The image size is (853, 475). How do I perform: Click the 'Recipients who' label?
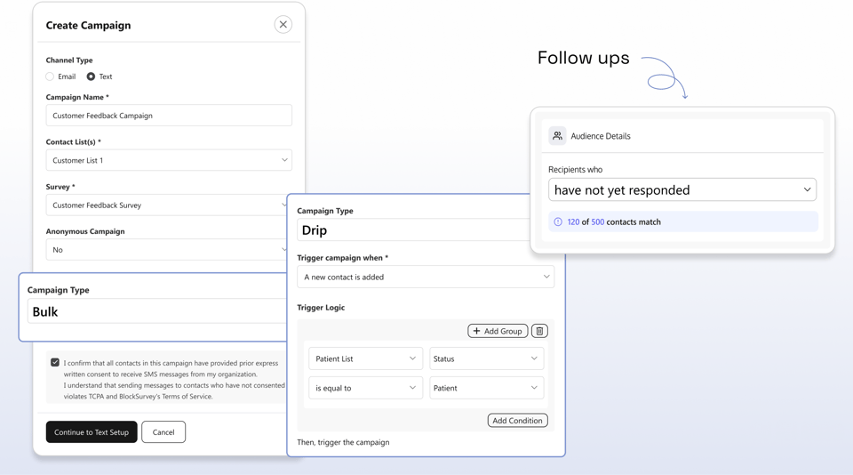click(576, 169)
